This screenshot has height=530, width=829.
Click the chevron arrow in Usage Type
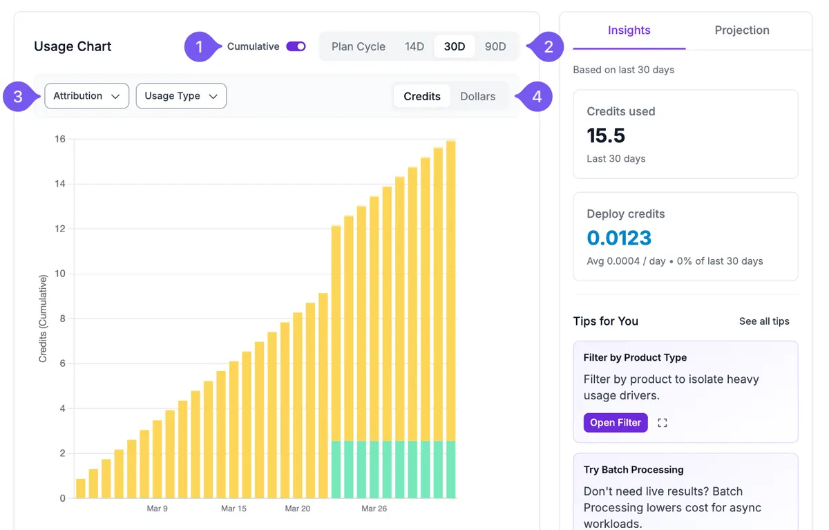[x=213, y=97]
